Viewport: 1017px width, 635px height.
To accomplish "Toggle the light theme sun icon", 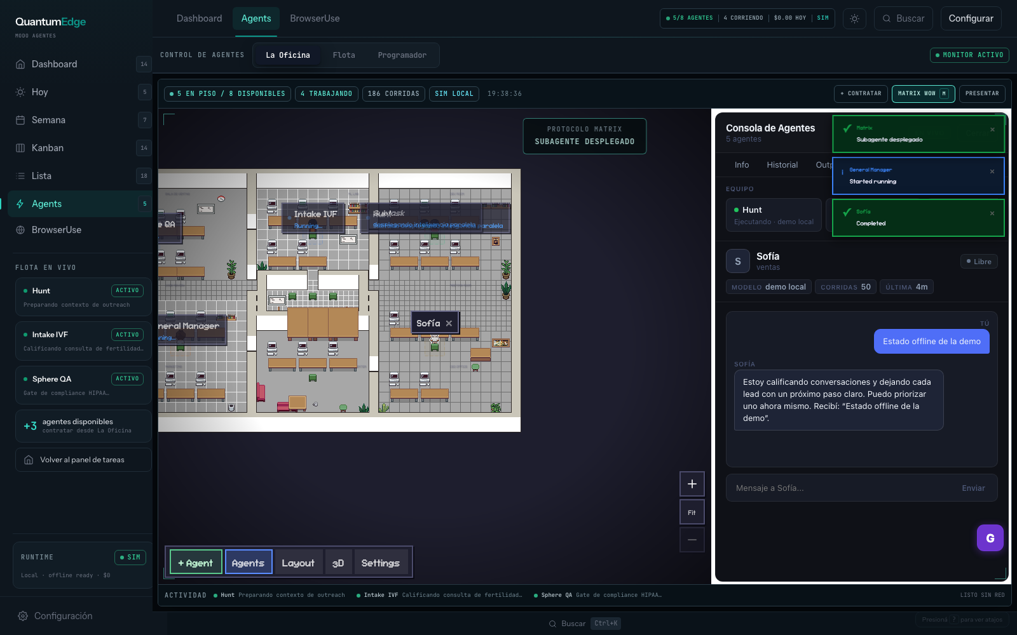I will coord(854,18).
